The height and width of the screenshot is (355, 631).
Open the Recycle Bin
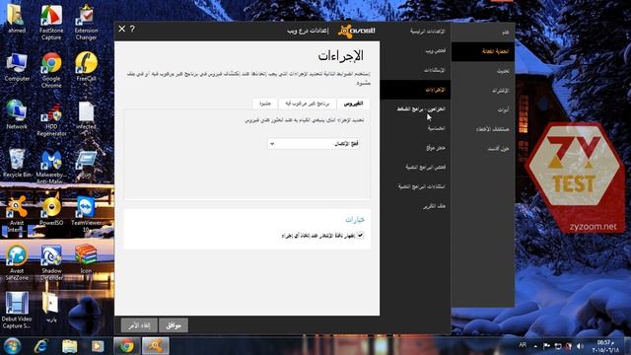17,163
